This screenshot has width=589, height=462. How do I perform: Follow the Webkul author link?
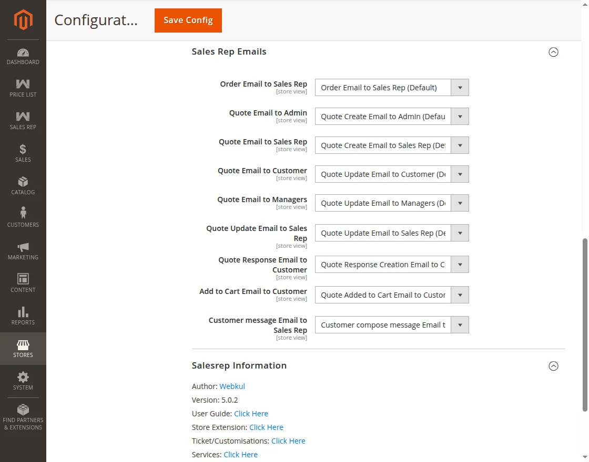[232, 386]
